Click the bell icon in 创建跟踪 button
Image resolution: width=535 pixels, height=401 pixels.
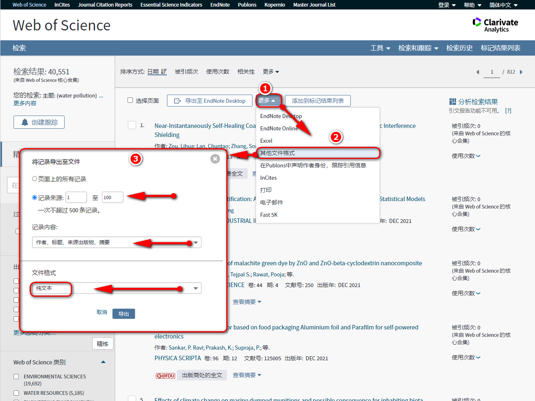click(x=25, y=122)
